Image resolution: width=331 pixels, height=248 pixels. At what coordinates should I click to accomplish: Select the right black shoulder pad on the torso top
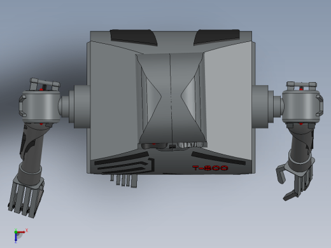[216, 37]
